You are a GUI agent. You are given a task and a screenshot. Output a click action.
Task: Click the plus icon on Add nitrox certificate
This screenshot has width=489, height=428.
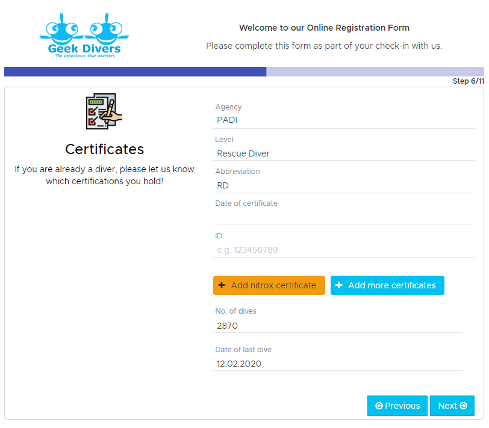(x=222, y=285)
